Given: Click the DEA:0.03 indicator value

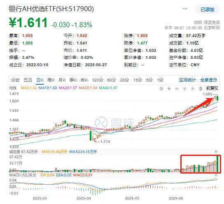Looking at the screenshot, I should tap(63, 175).
